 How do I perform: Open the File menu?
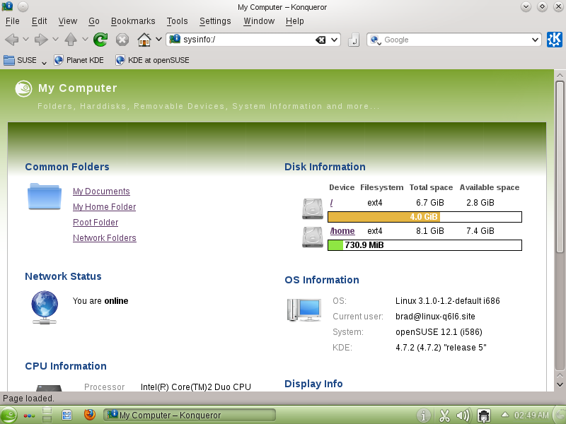pyautogui.click(x=12, y=21)
